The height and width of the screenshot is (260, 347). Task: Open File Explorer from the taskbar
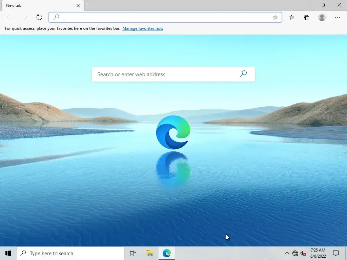[150, 253]
